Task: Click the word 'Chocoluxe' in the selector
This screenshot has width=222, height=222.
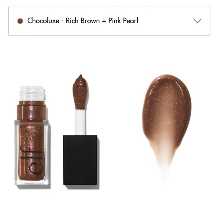Action: [x=43, y=21]
